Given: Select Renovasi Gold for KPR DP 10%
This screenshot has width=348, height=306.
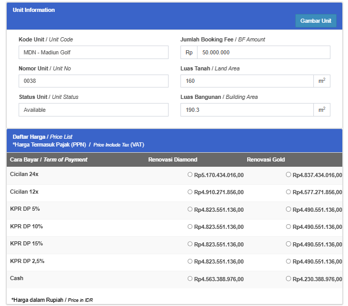Looking at the screenshot, I should (x=289, y=226).
